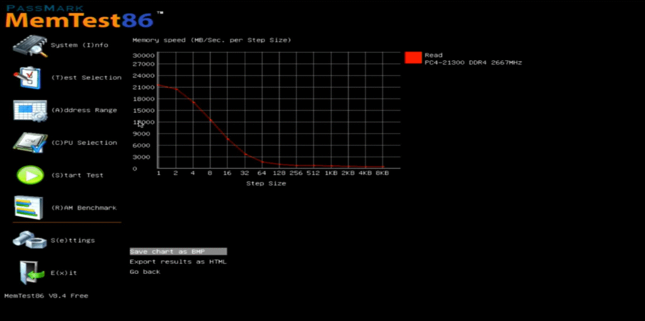Screen dimensions: 645x321
Task: Open the "(R)AM Benchmark" text label
Action: point(84,208)
